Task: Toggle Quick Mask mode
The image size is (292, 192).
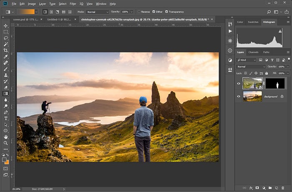Action: tap(5, 169)
